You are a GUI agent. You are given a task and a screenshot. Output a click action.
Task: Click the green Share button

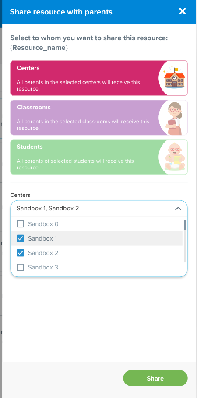click(155, 378)
